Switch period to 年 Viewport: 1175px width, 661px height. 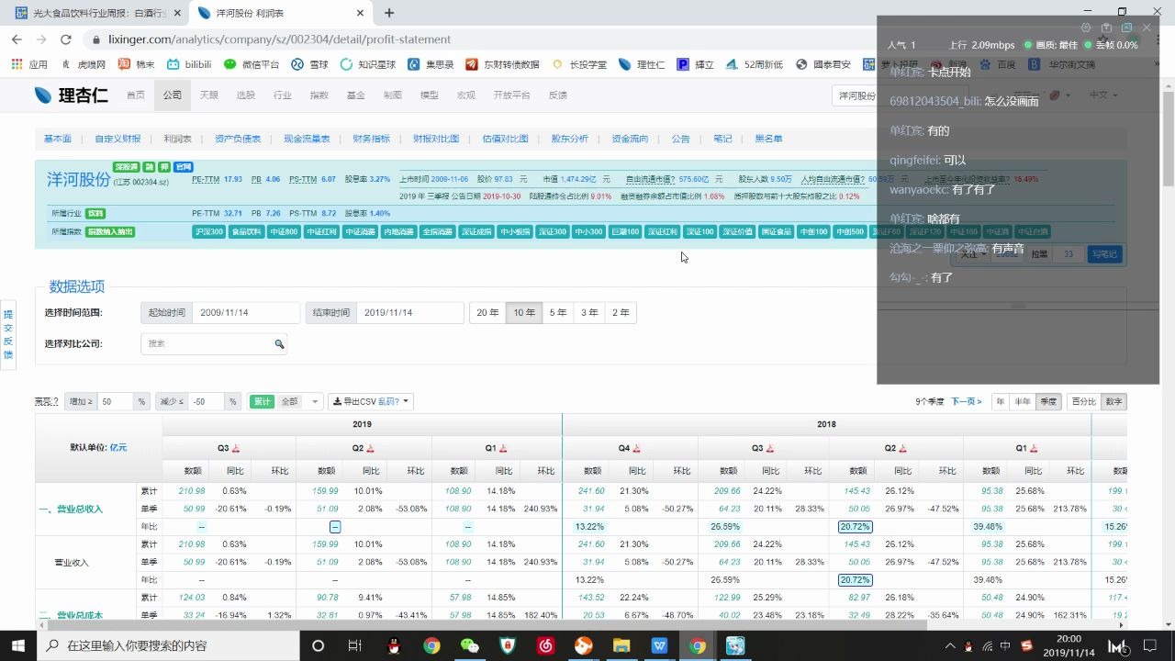1000,401
